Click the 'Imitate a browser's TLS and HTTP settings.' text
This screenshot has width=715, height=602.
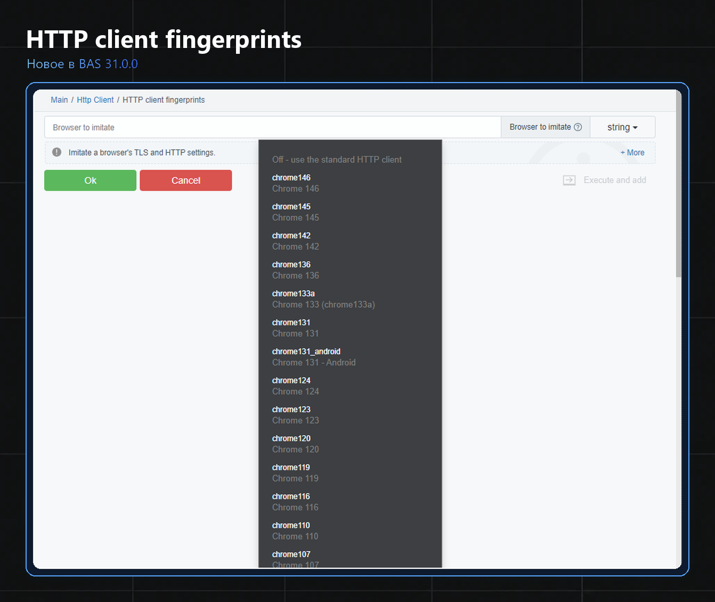[142, 152]
